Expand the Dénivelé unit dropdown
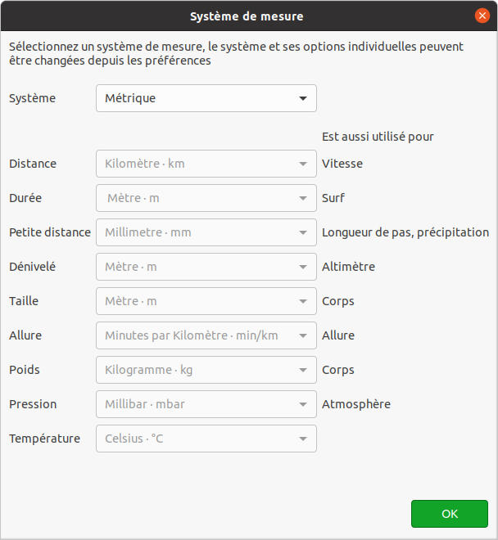 pos(206,267)
